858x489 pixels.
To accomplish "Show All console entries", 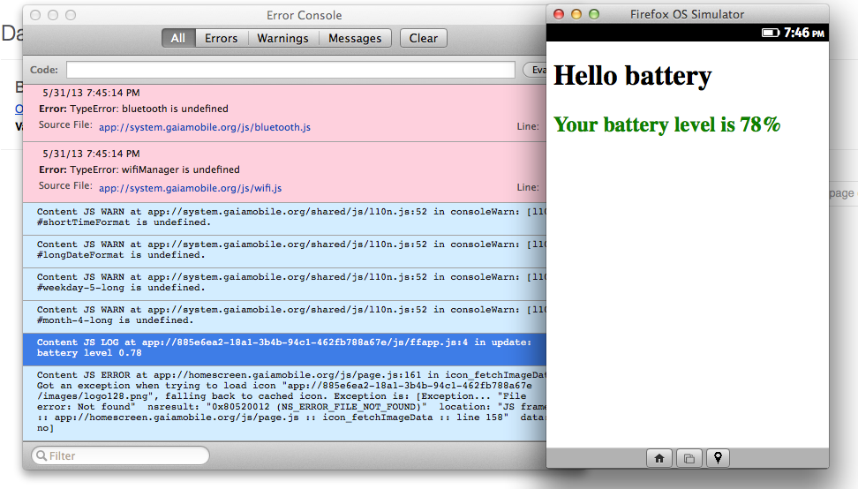I will click(178, 38).
